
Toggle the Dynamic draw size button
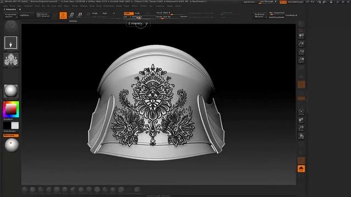tap(184, 17)
